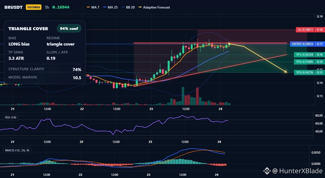
Task: Click the 94% conf badge
Action: tap(69, 29)
